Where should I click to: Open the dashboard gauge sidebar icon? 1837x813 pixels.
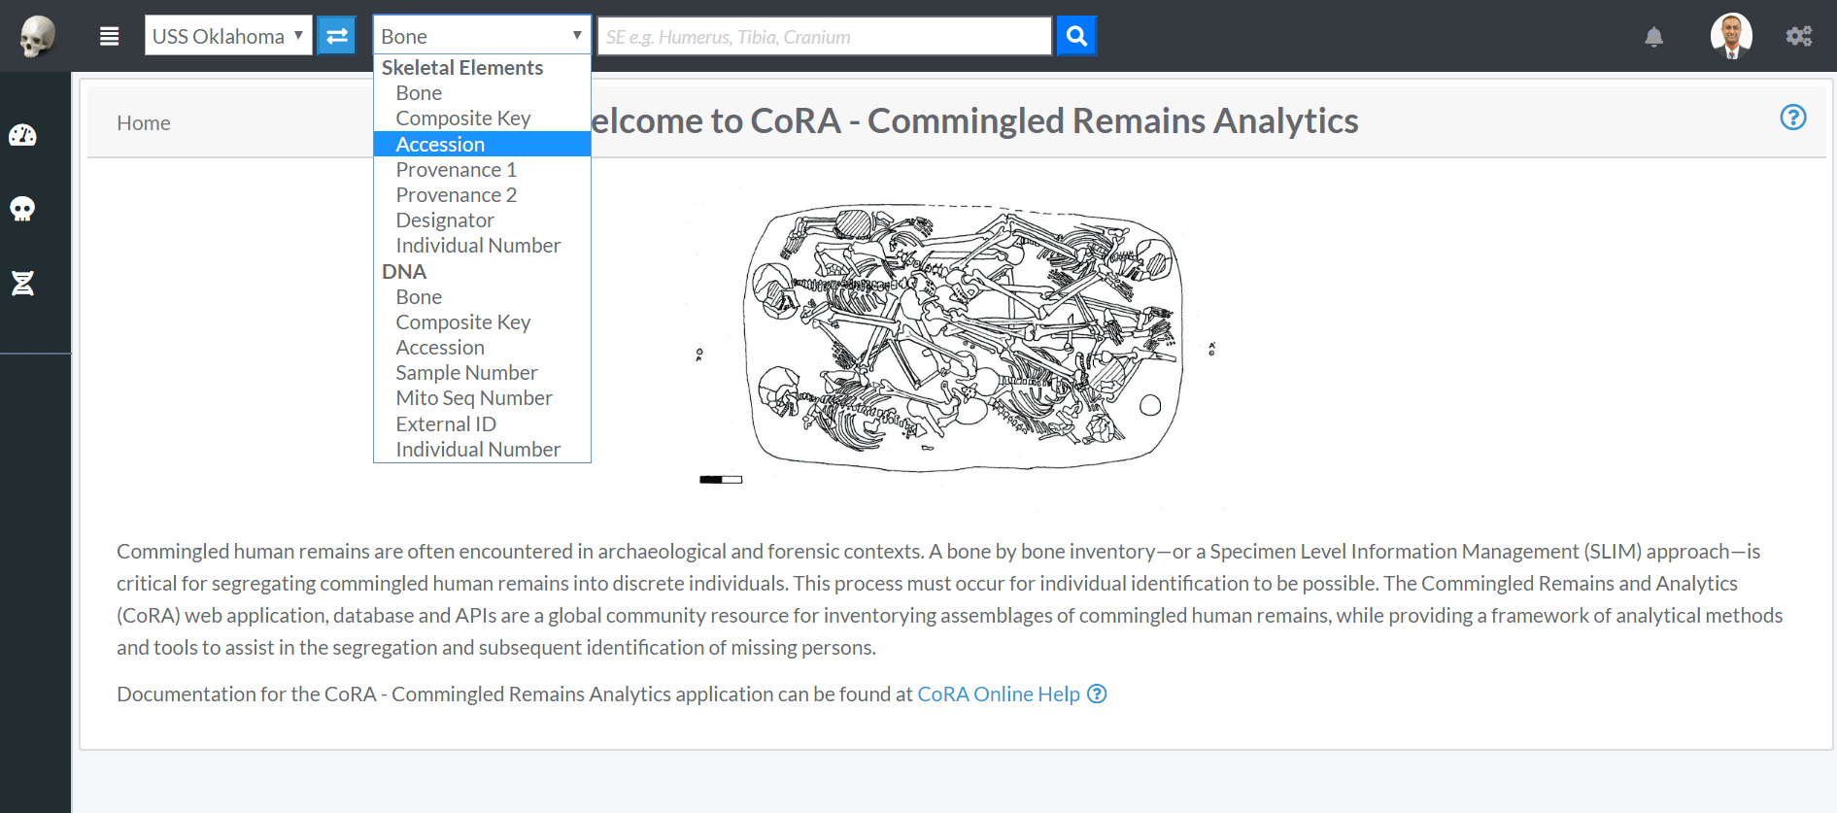tap(22, 135)
